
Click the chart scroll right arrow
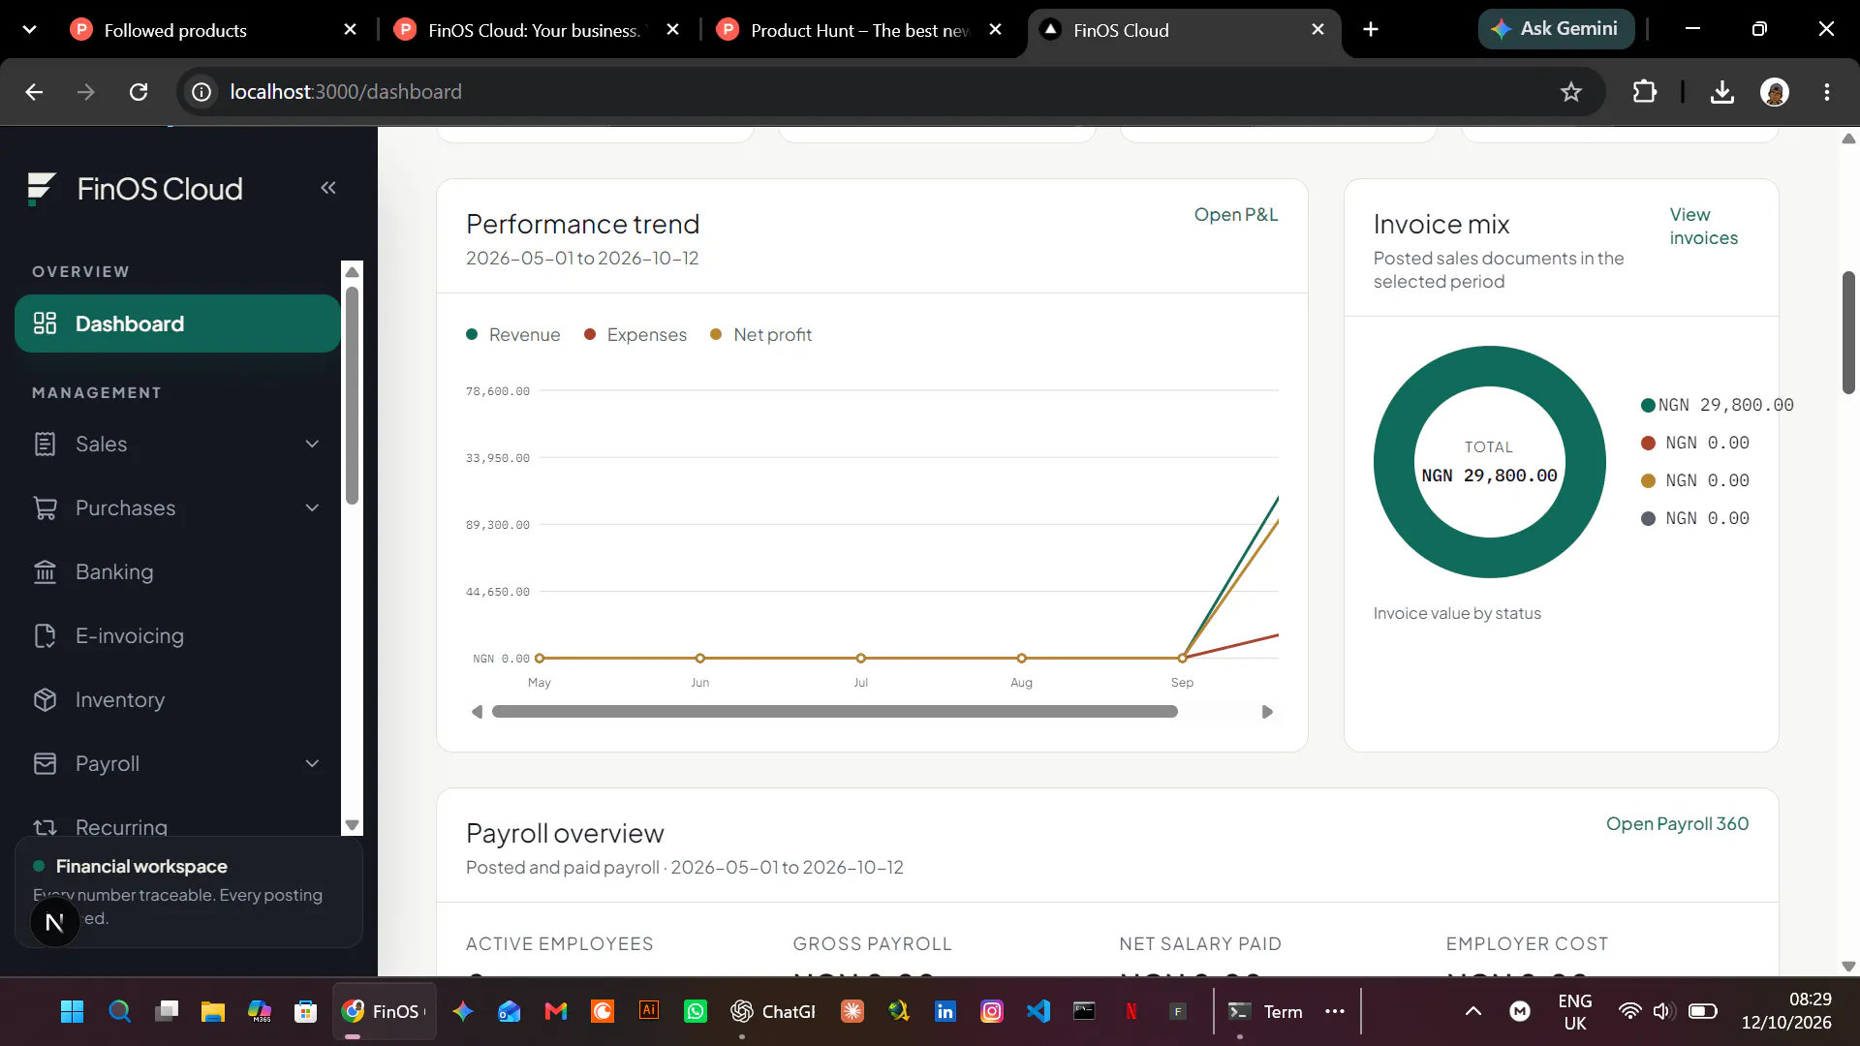[1267, 712]
